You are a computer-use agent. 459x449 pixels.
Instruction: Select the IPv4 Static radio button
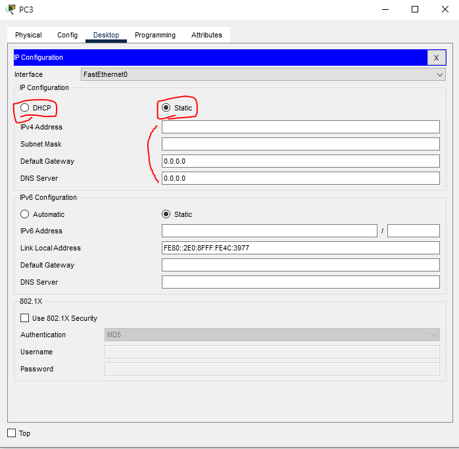coord(166,108)
